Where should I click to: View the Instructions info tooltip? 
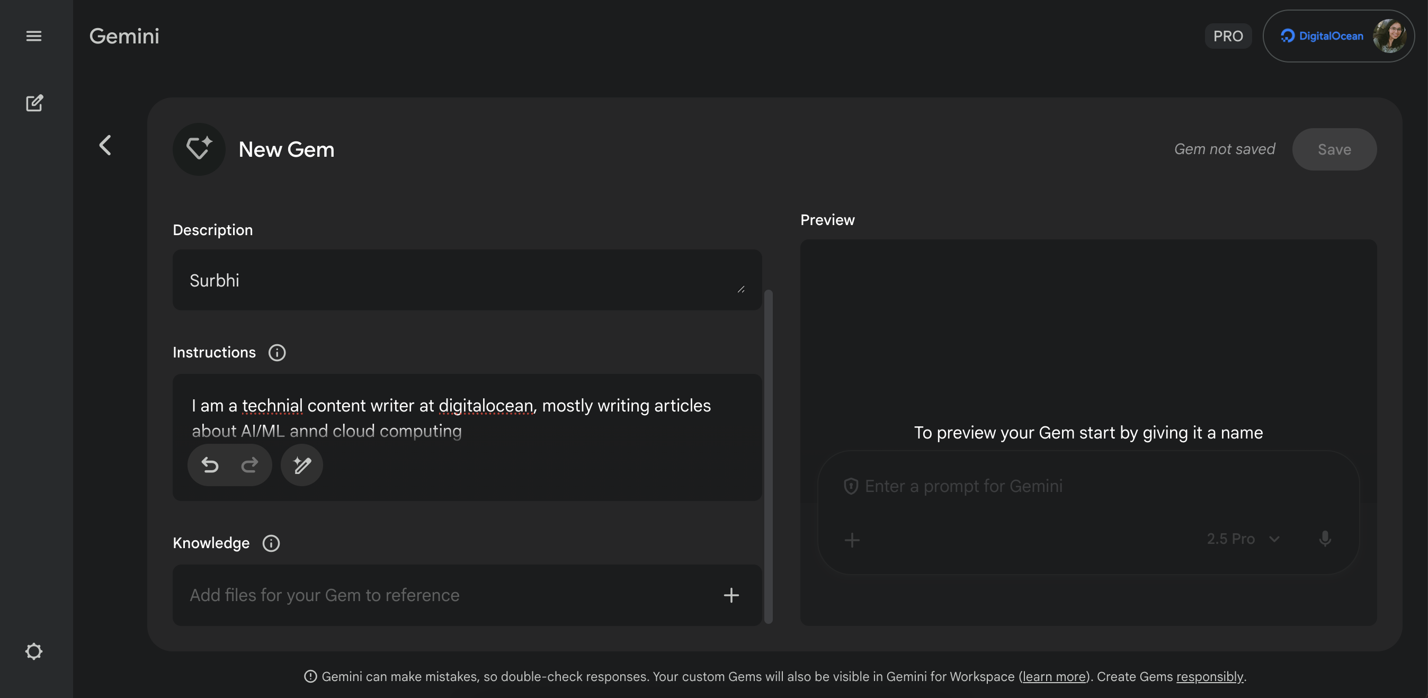pos(276,353)
